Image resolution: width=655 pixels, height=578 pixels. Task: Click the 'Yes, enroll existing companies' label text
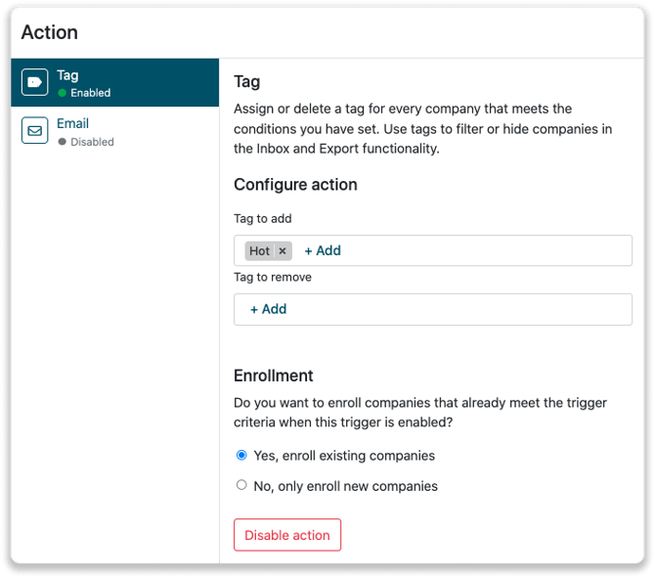344,456
